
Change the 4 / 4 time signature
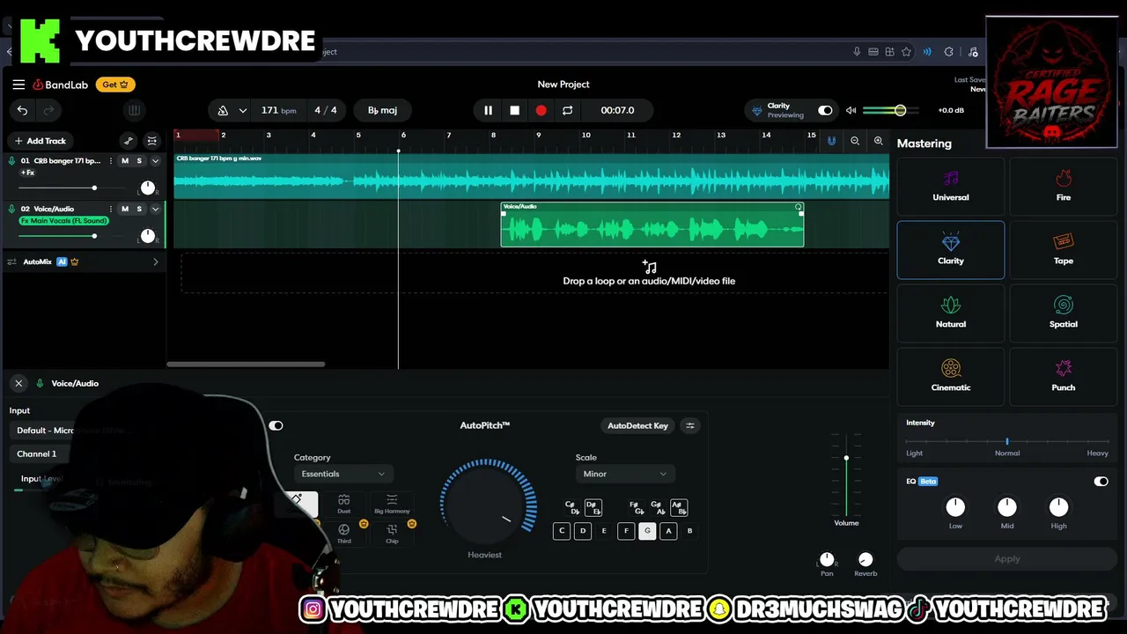point(326,110)
